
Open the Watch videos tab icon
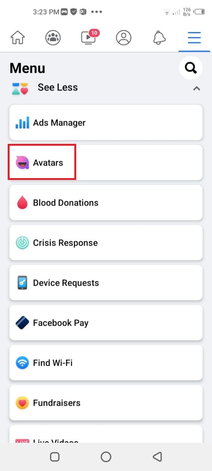[x=88, y=37]
